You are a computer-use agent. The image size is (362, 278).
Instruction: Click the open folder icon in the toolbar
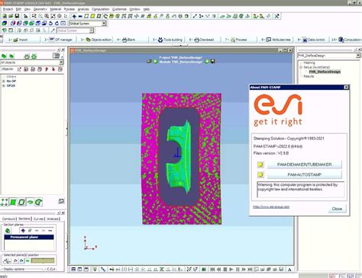[11, 16]
